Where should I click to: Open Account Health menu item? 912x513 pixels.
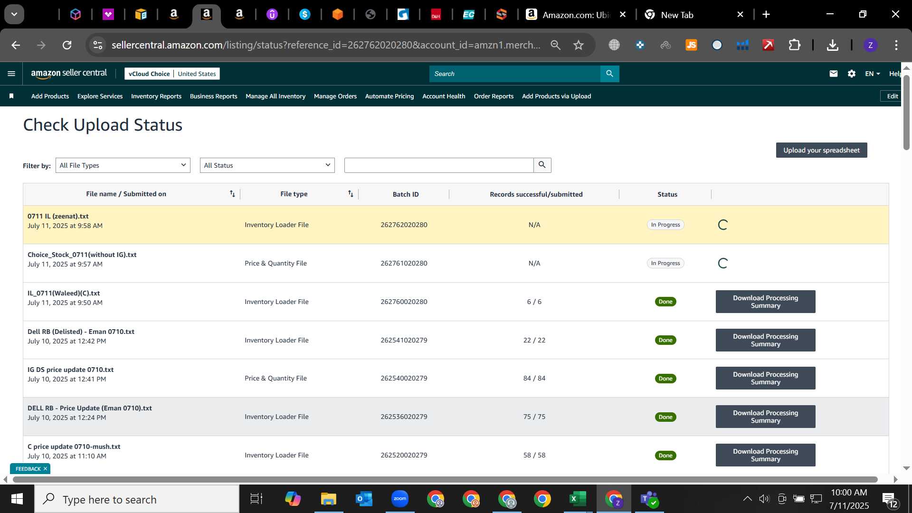click(x=444, y=96)
